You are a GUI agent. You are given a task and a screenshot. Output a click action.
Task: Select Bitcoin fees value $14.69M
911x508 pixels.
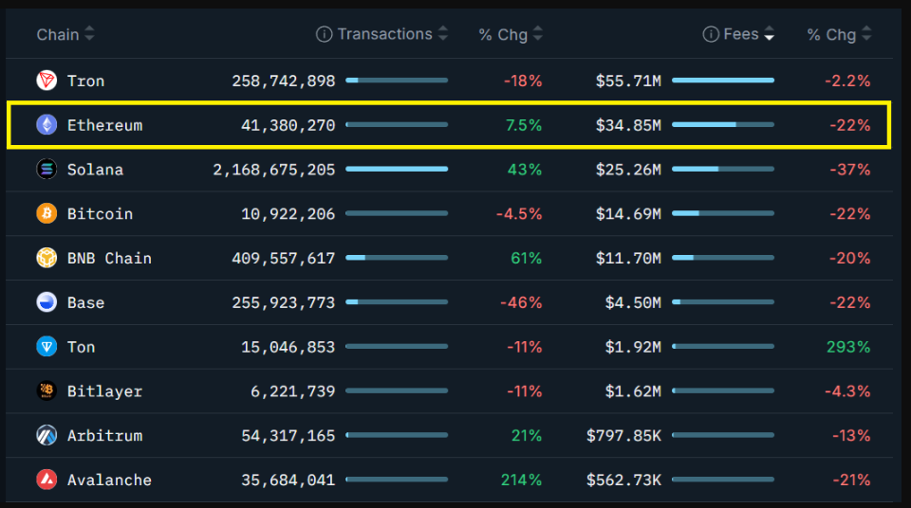tap(628, 214)
